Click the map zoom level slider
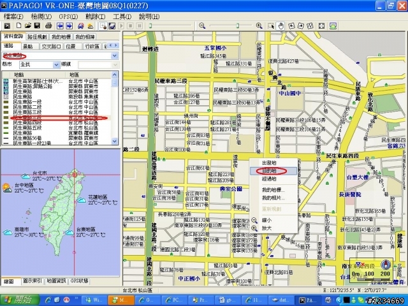Screen dimensions: 408x306 pos(231,25)
